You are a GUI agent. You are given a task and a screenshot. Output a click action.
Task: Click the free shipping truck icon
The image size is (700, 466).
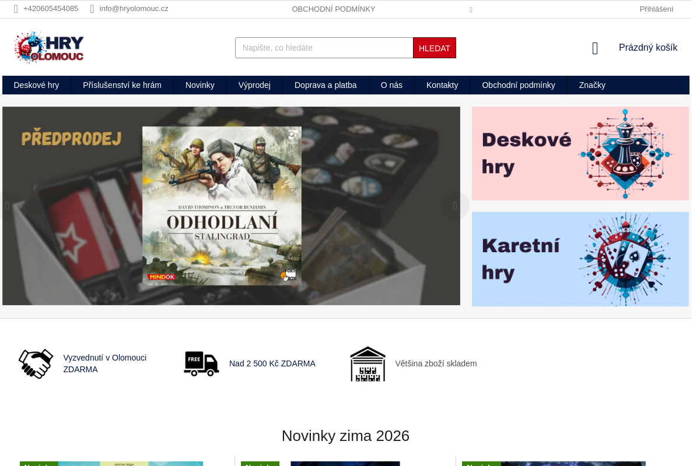[201, 364]
